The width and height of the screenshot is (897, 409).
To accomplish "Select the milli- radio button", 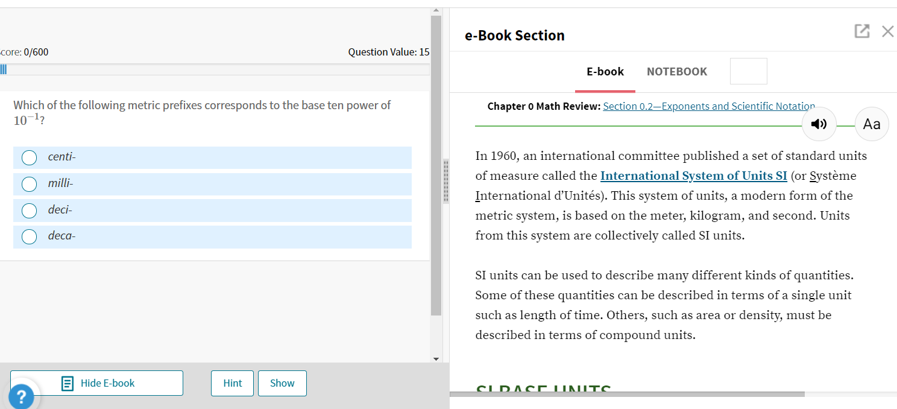I will 30,184.
